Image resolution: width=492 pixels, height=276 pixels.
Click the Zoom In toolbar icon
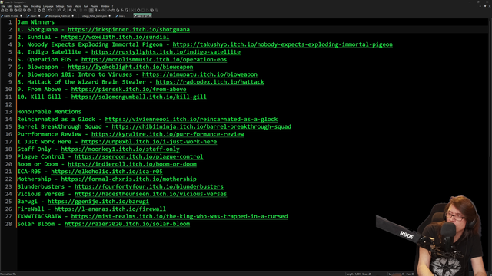coord(71,10)
